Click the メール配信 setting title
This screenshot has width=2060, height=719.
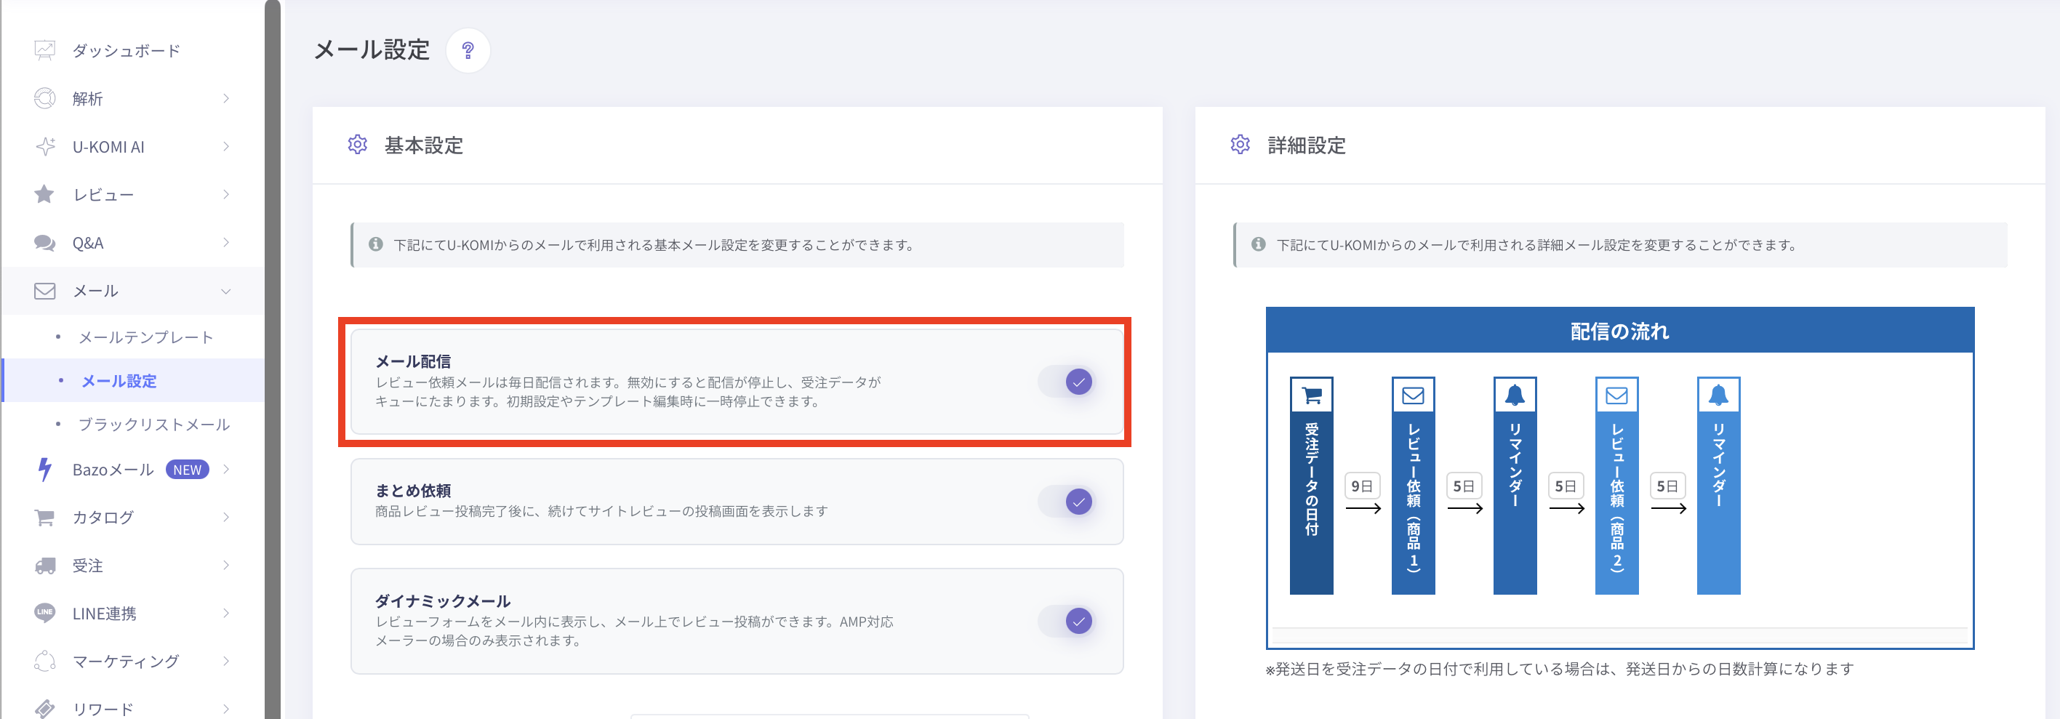pos(414,361)
